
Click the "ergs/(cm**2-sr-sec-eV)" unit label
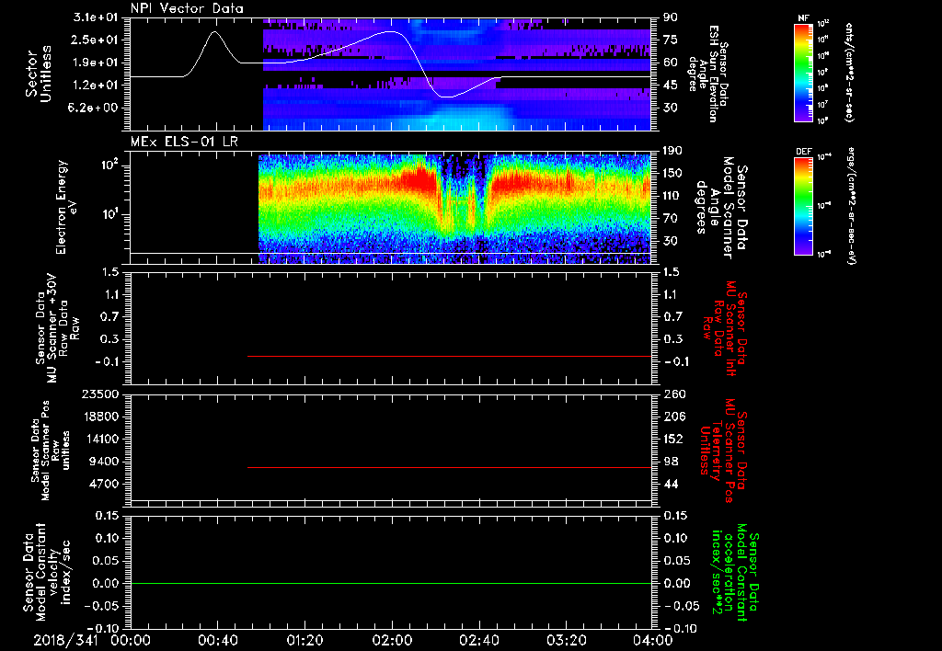[851, 205]
